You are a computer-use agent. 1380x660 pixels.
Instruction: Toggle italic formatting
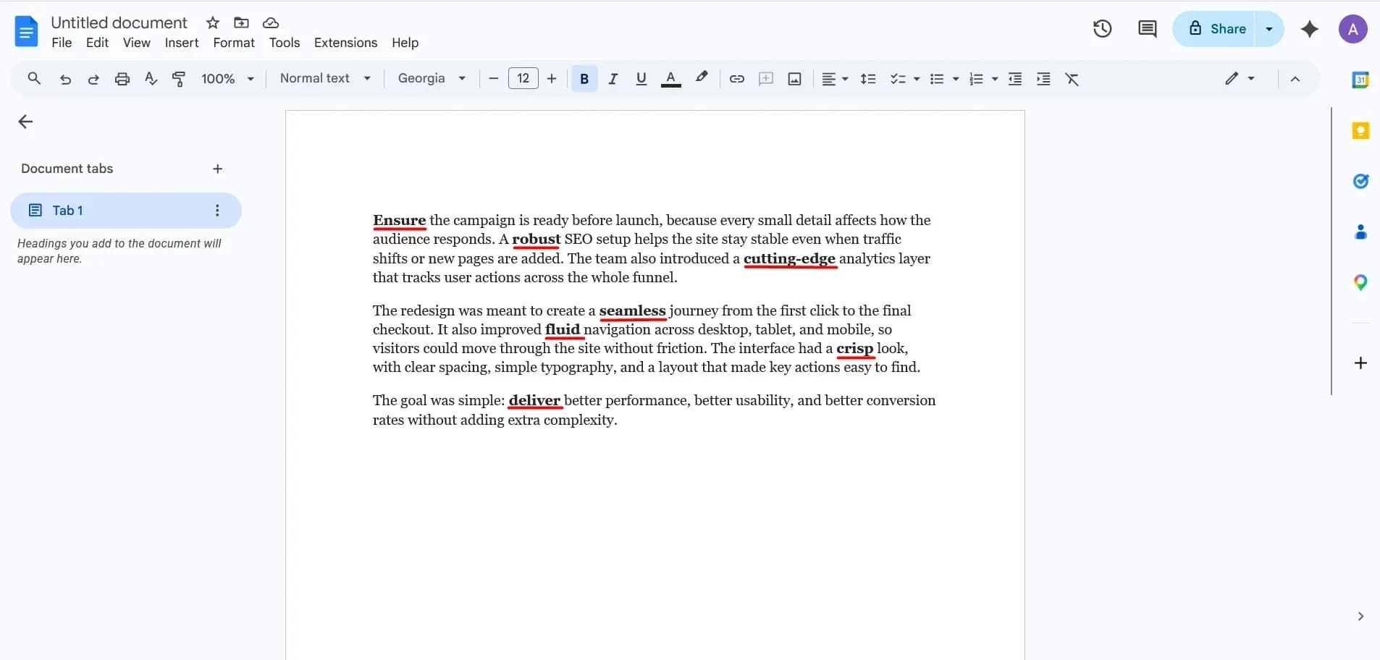613,79
